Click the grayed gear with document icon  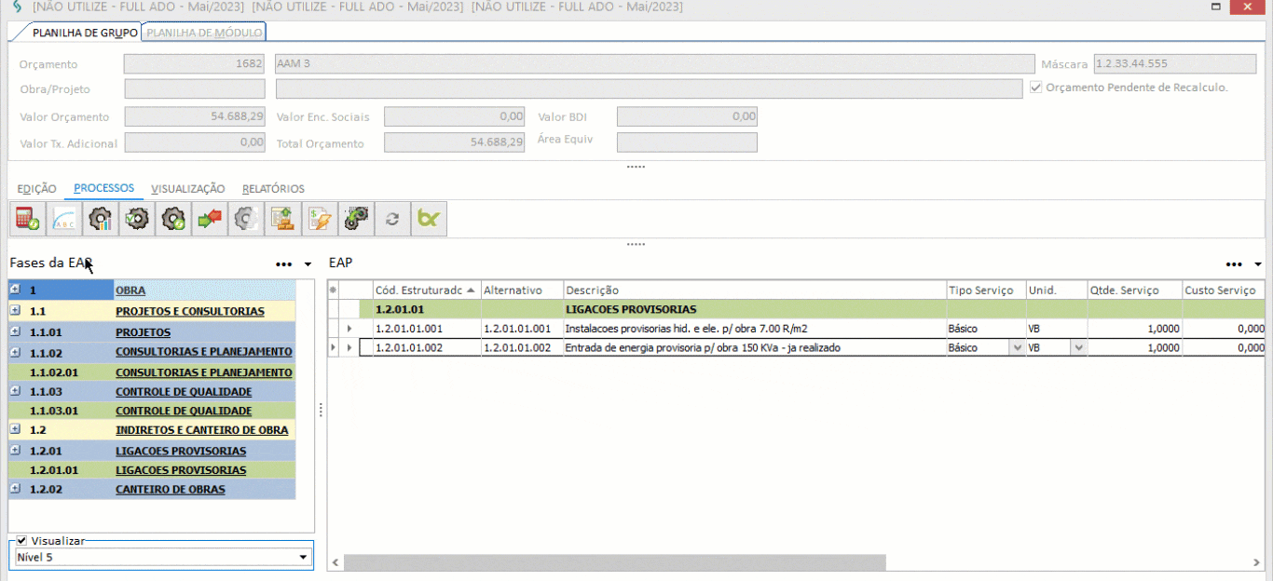[x=245, y=219]
